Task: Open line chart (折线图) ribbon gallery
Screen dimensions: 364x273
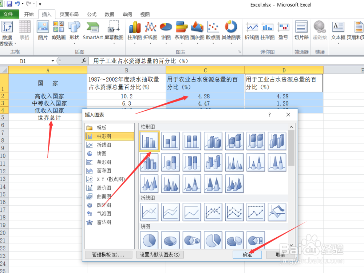Action: coord(150,32)
